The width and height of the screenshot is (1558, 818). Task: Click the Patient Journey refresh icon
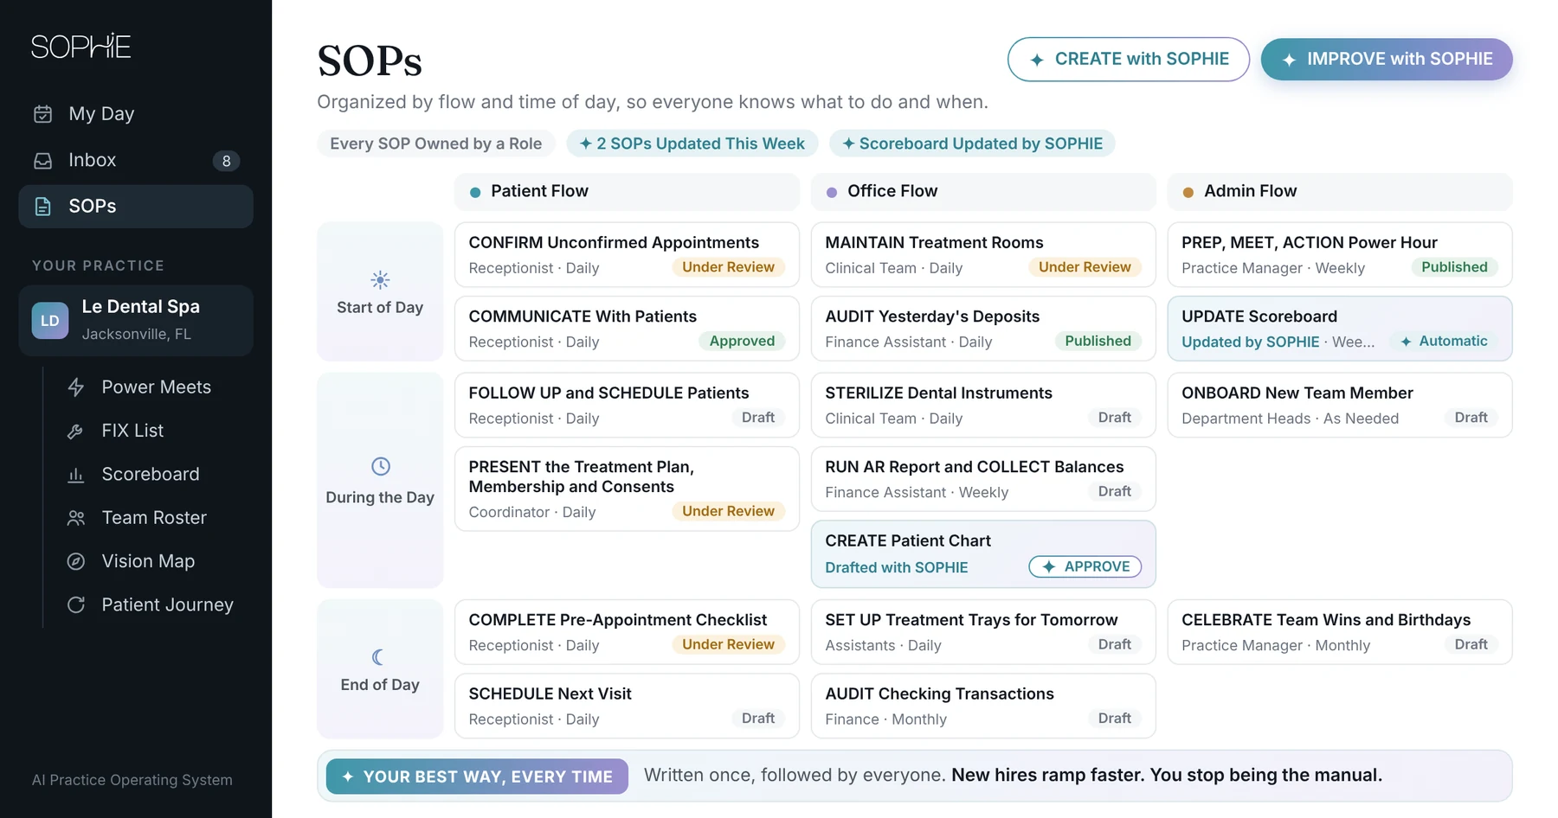[76, 604]
